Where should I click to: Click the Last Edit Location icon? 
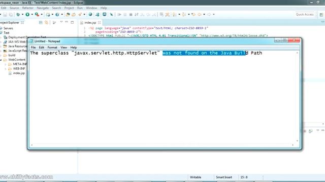click(x=193, y=15)
